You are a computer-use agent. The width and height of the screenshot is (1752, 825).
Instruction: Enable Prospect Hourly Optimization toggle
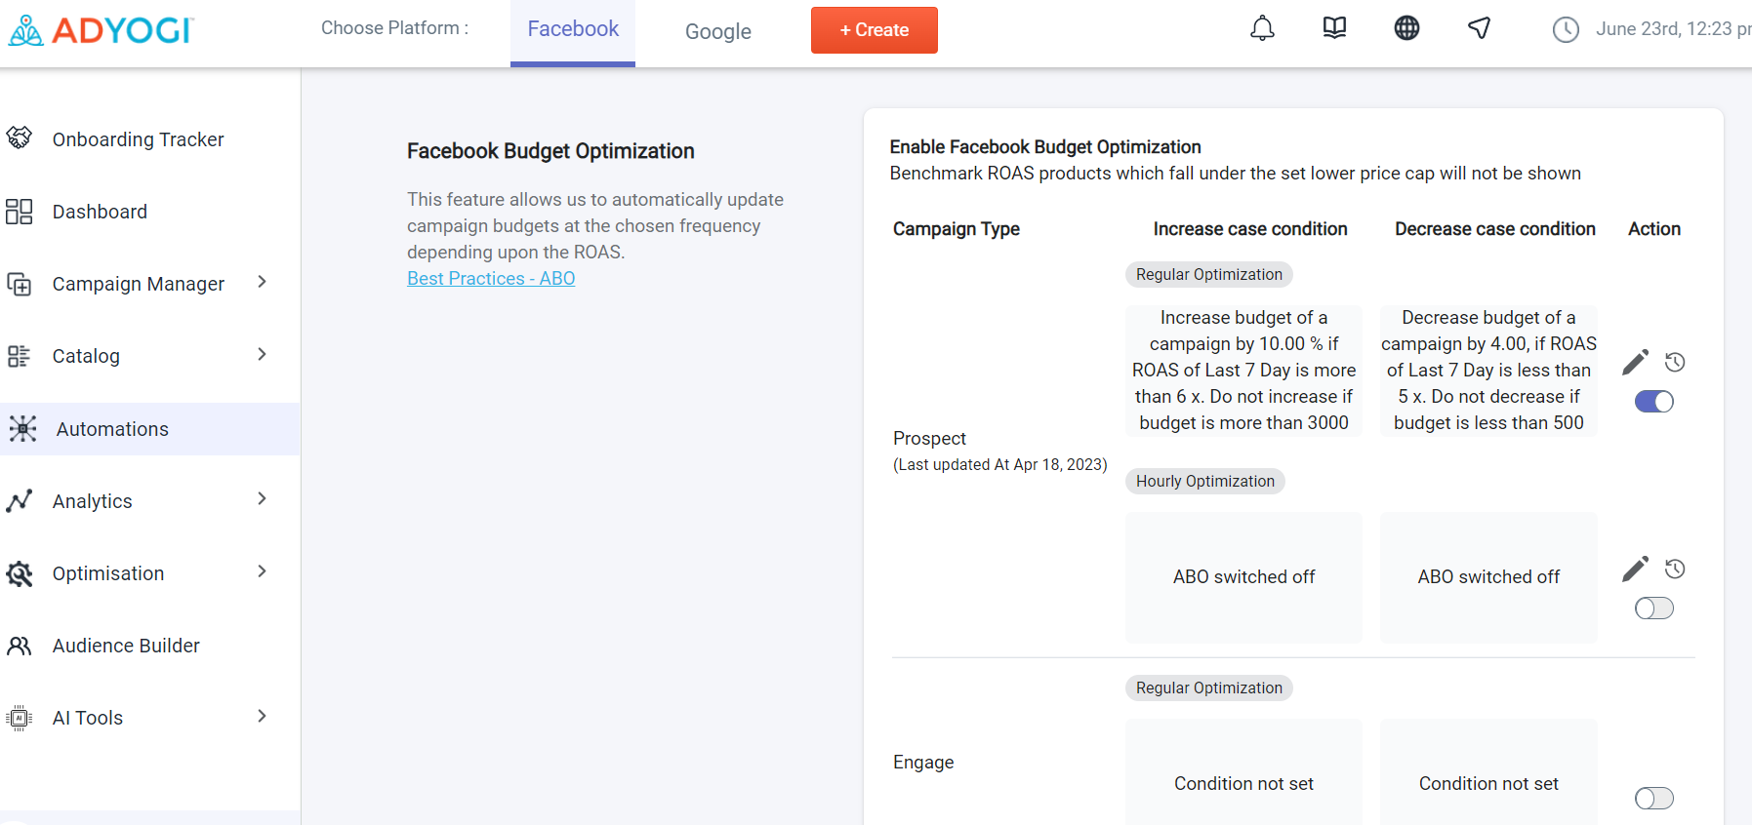tap(1654, 609)
